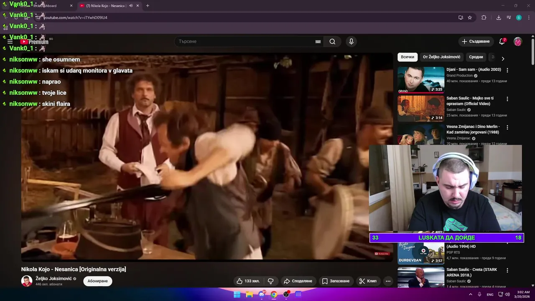This screenshot has height=301, width=535.
Task: Click the Споделяне share button
Action: tap(298, 281)
